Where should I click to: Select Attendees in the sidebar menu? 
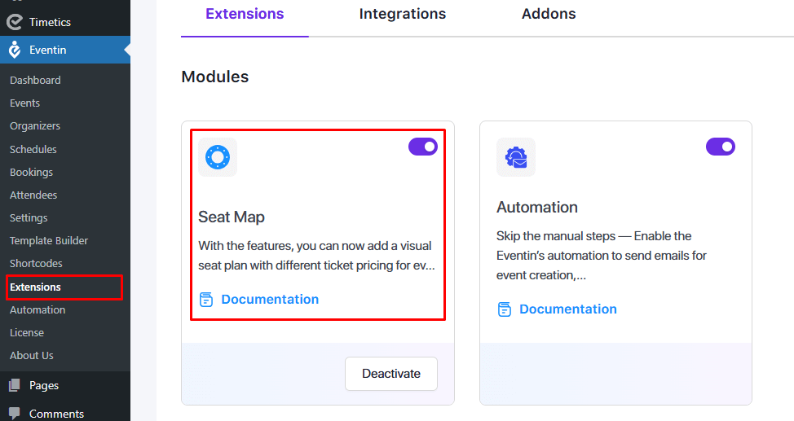point(33,195)
